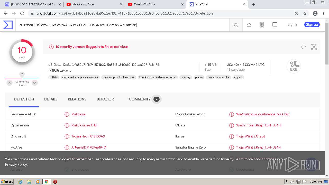The image size is (329, 185).
Task: Open the Privacy Policy link
Action: 16,164
